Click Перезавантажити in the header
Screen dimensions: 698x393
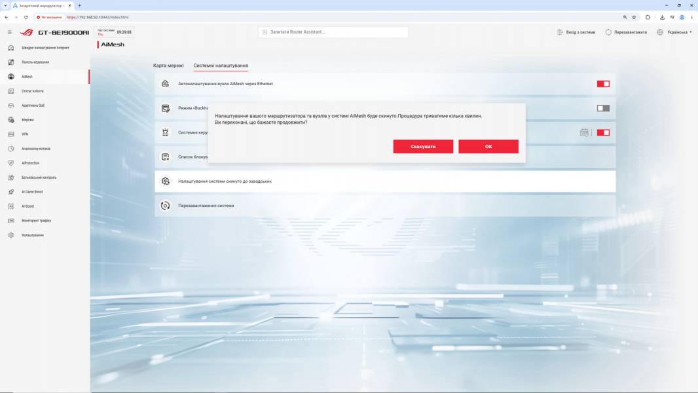tap(626, 32)
